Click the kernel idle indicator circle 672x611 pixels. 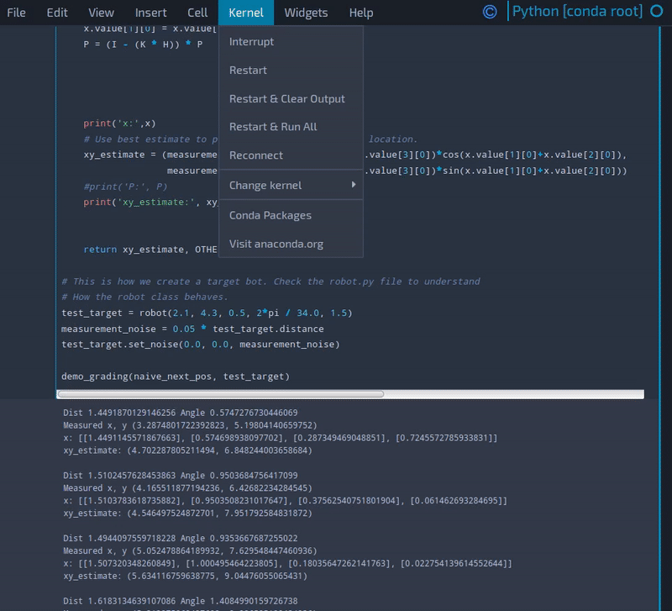tap(657, 11)
